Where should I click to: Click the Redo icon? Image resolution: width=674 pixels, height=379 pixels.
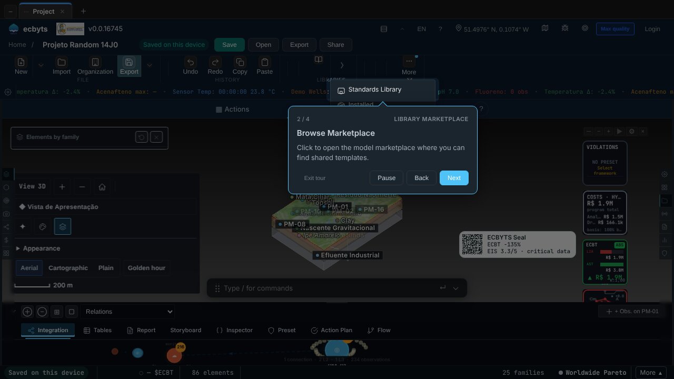click(x=215, y=62)
